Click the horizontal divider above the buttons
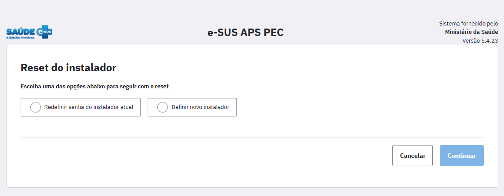The height and width of the screenshot is (196, 504). point(252,138)
